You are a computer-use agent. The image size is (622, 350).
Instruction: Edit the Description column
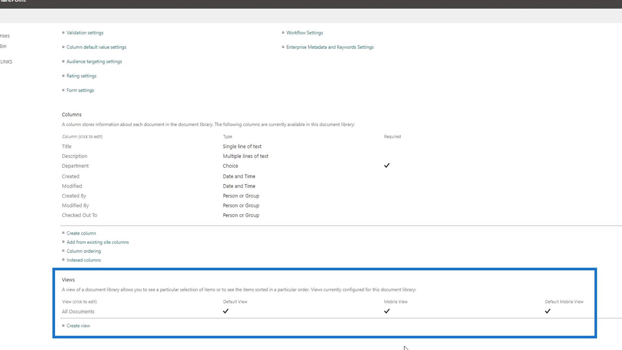click(x=75, y=156)
